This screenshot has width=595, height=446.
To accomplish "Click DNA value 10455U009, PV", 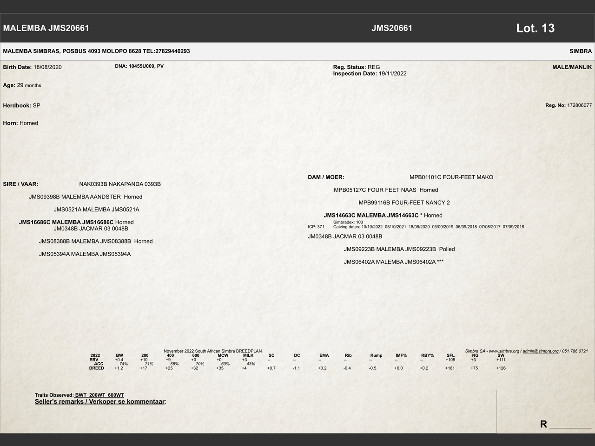I will (146, 66).
